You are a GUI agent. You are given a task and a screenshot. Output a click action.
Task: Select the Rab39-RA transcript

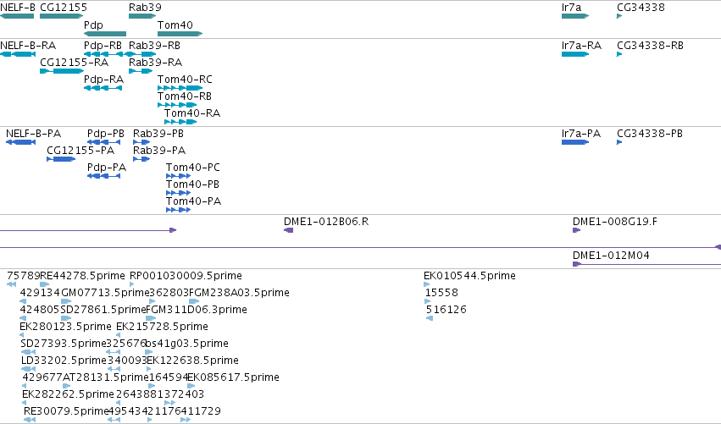pyautogui.click(x=141, y=71)
